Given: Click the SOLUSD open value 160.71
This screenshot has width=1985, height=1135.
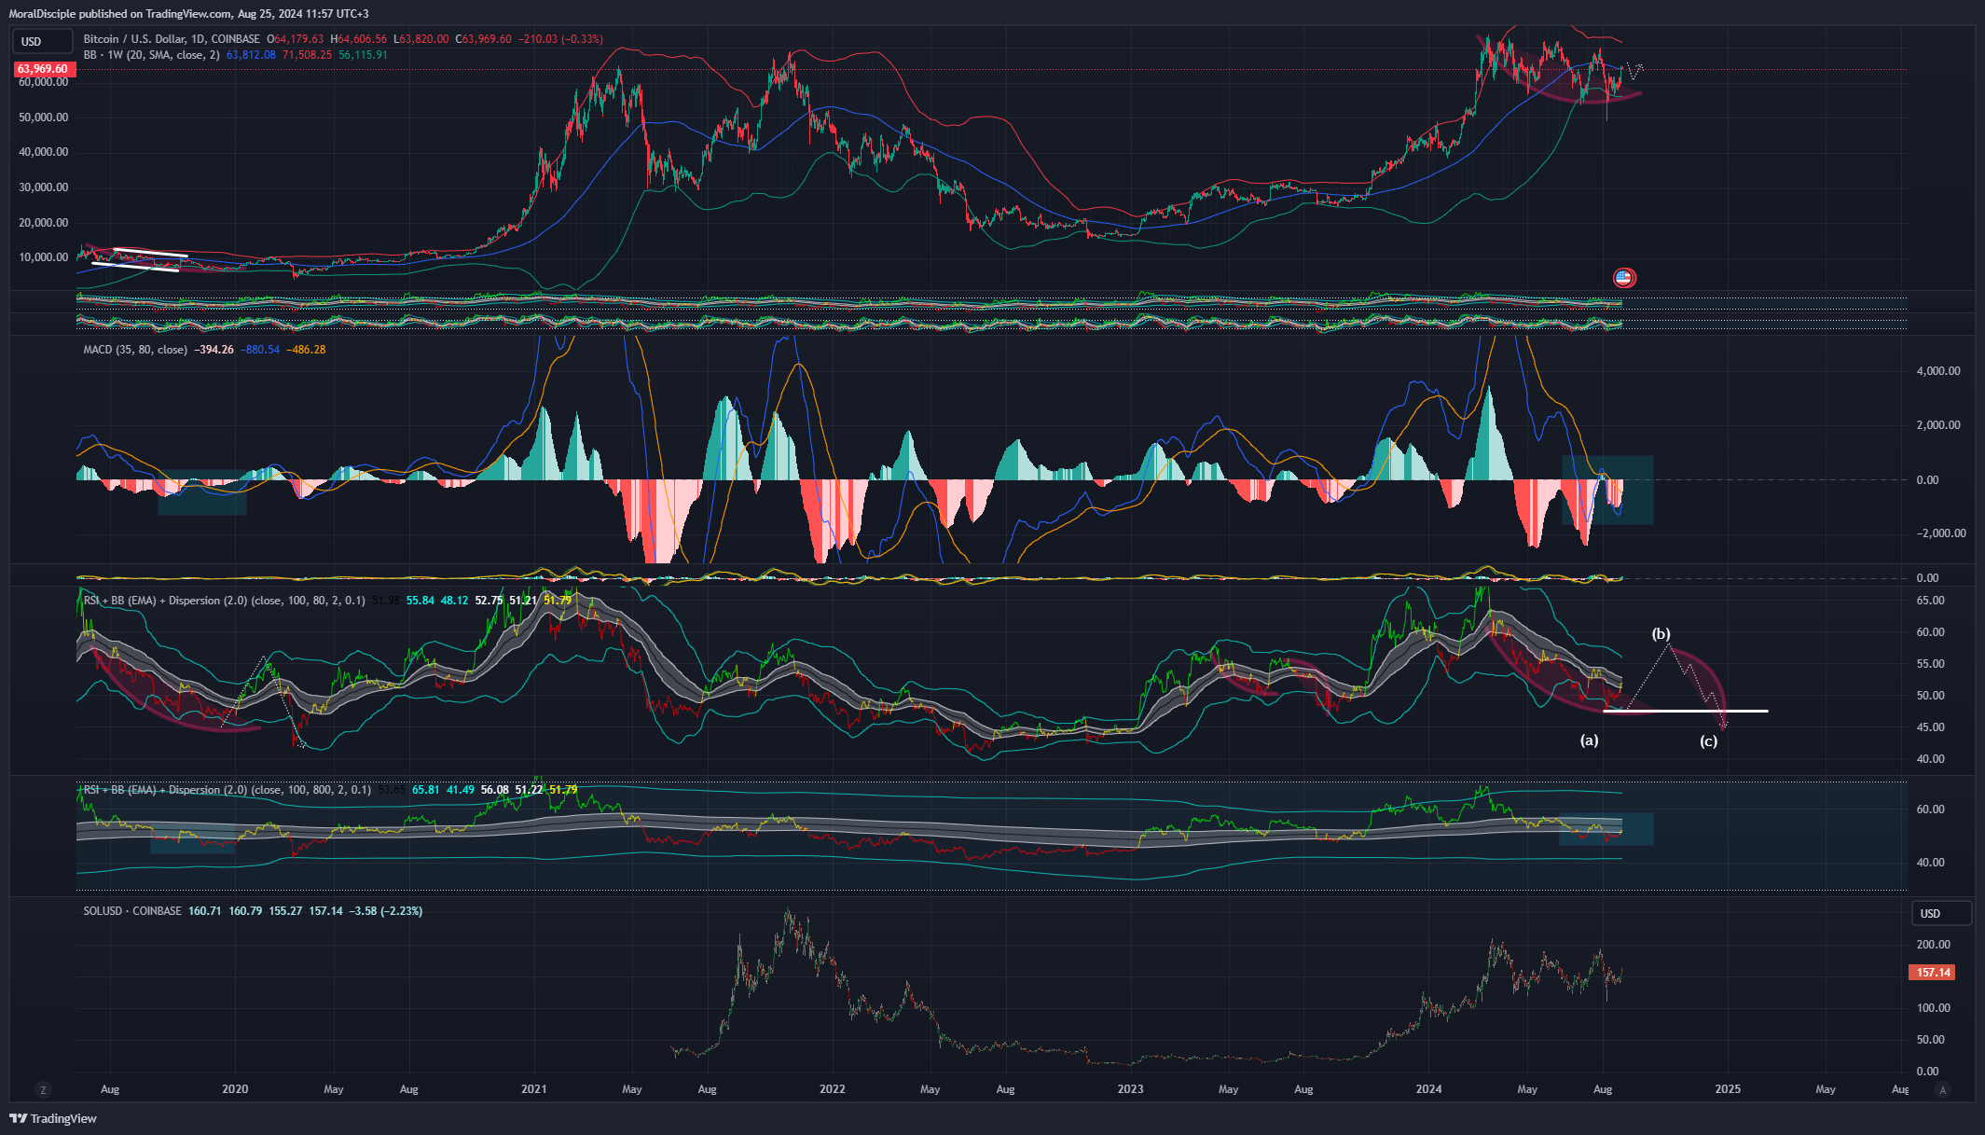Looking at the screenshot, I should (205, 911).
